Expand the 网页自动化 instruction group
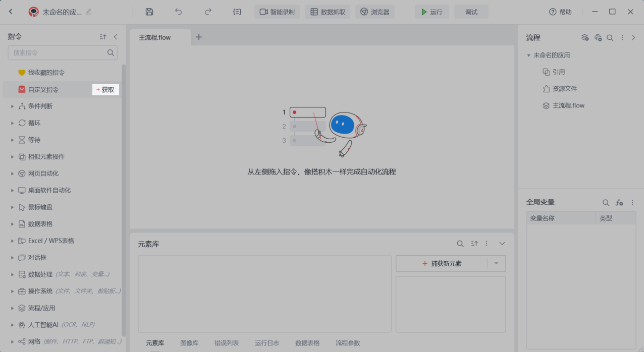644x352 pixels. pyautogui.click(x=12, y=173)
